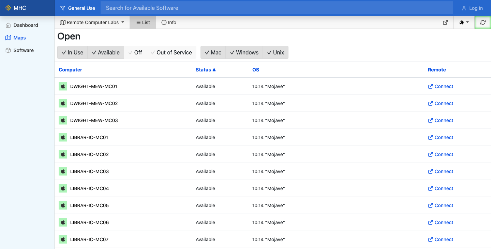491x249 pixels.
Task: Open Dashboard from the sidebar
Action: click(x=22, y=25)
